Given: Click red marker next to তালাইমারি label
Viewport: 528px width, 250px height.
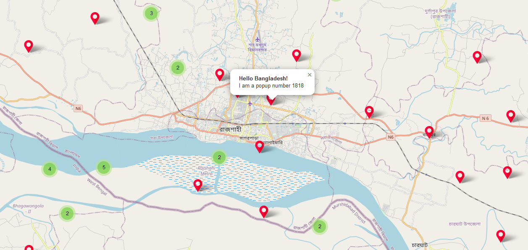Looking at the screenshot, I should click(260, 147).
